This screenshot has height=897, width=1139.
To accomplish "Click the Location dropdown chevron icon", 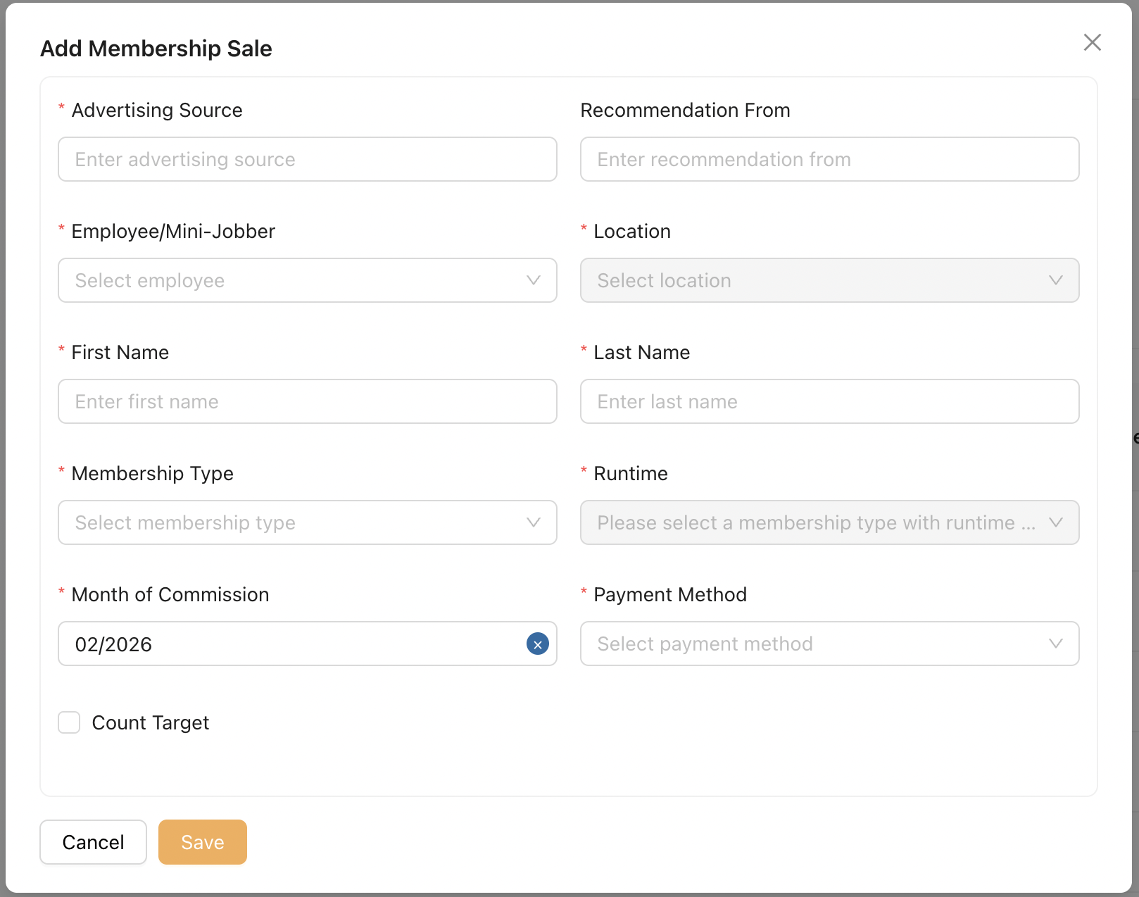I will coord(1055,280).
